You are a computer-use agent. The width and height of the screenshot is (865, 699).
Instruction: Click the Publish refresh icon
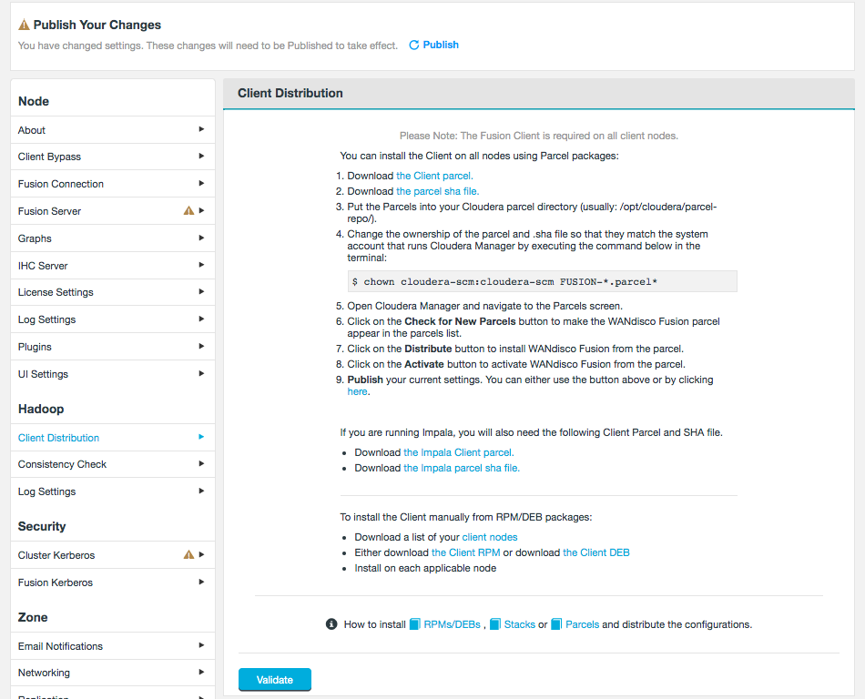(413, 46)
